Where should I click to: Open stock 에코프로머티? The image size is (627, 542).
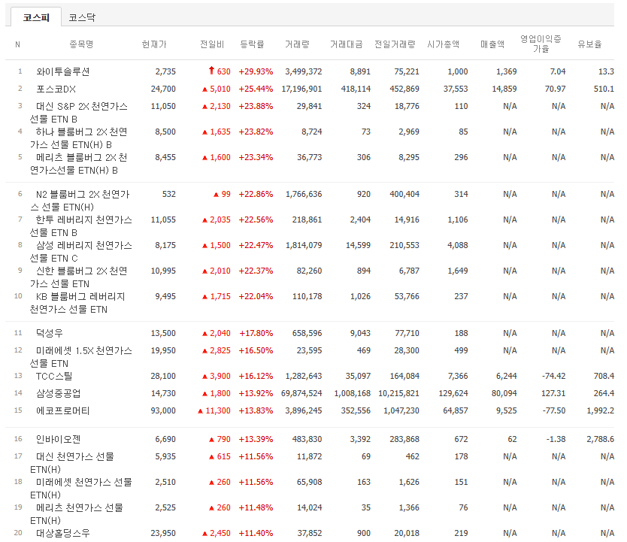[63, 410]
